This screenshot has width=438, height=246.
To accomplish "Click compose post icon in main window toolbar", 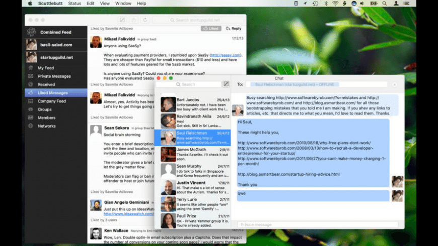I will coord(122,20).
